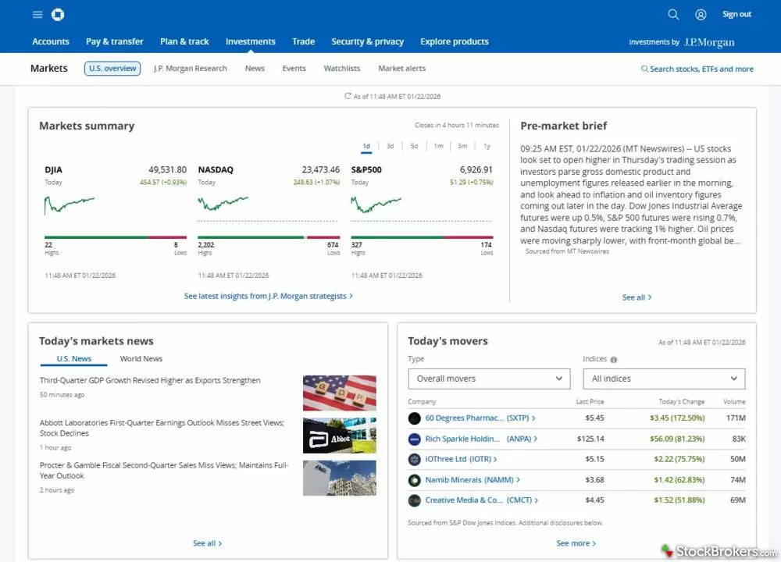781x562 pixels.
Task: Open the Investments menu
Action: click(250, 41)
